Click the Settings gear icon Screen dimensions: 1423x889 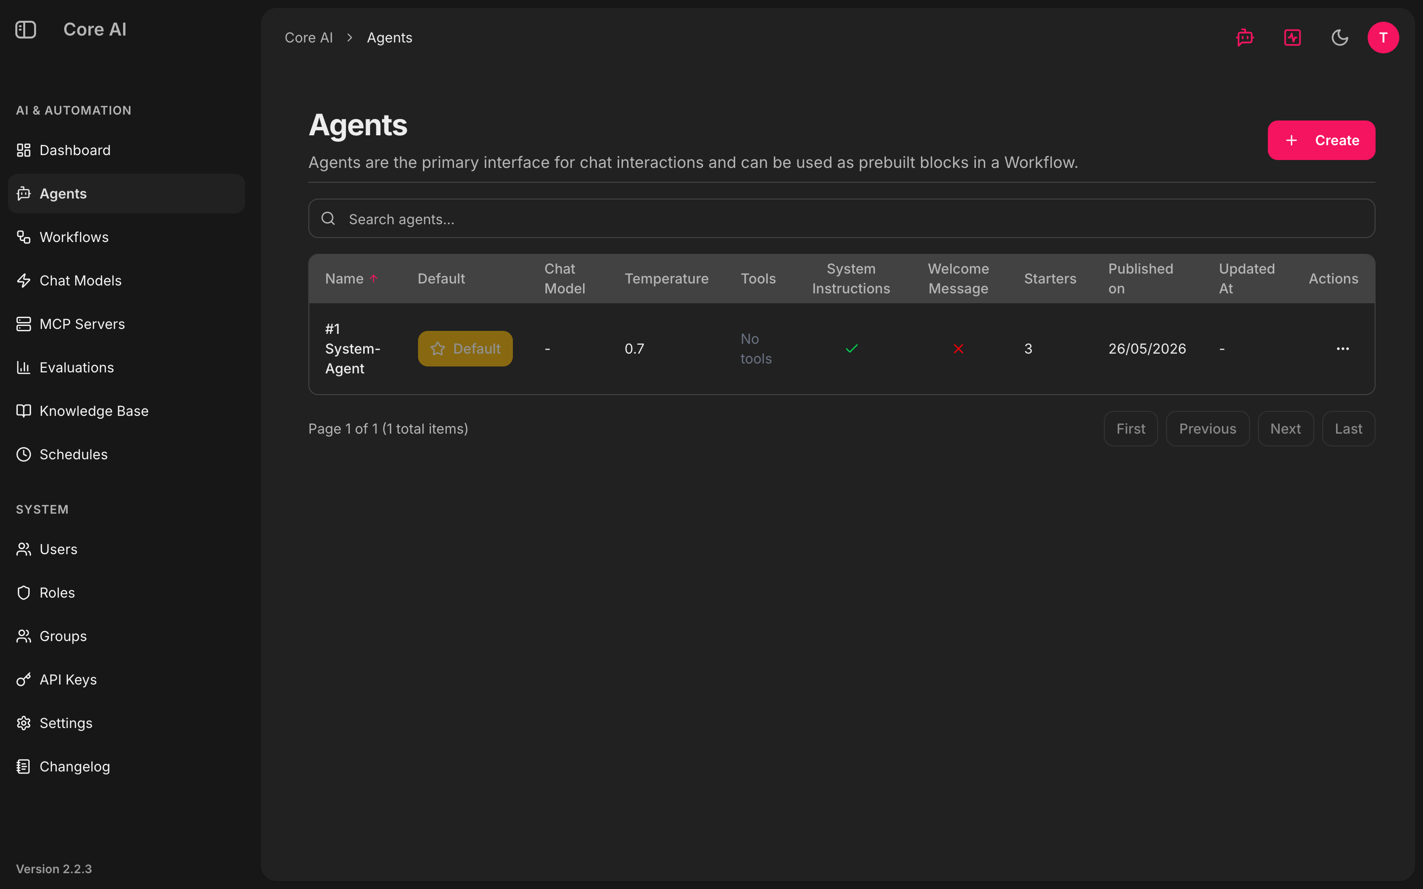click(x=24, y=723)
